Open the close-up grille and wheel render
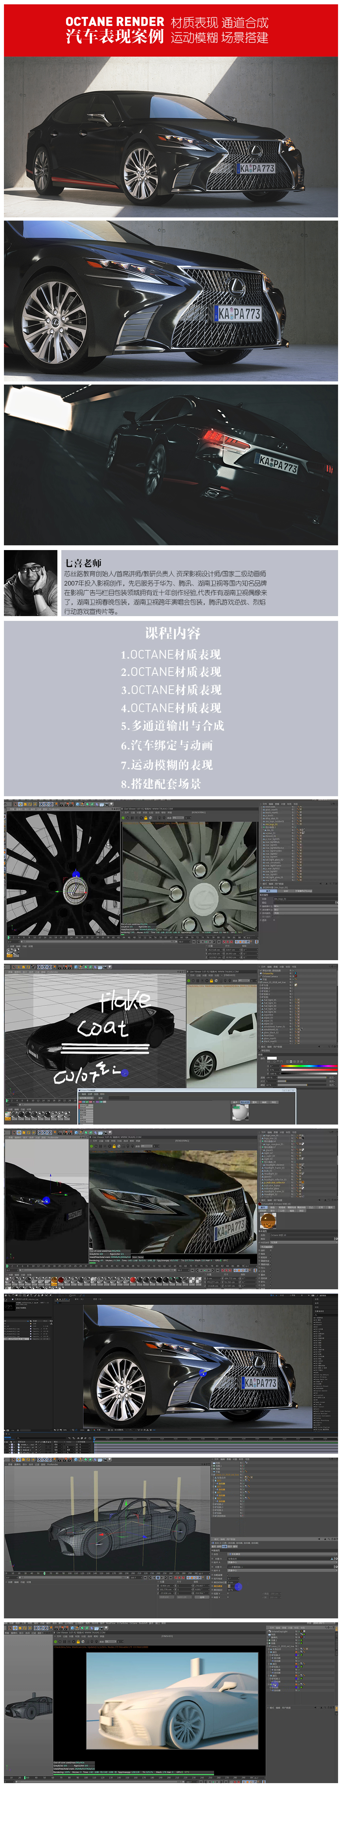Image resolution: width=342 pixels, height=1848 pixels. click(171, 300)
